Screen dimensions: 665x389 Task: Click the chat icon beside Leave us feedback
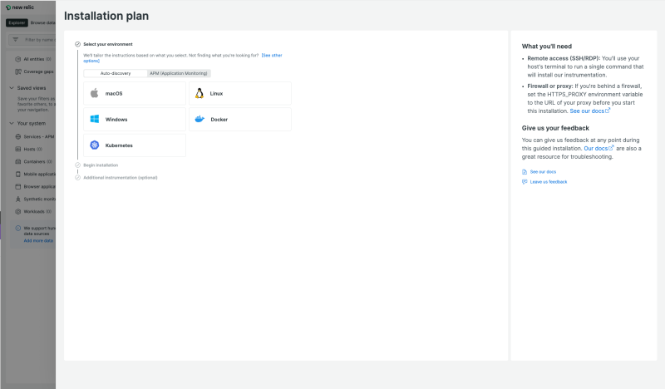525,181
